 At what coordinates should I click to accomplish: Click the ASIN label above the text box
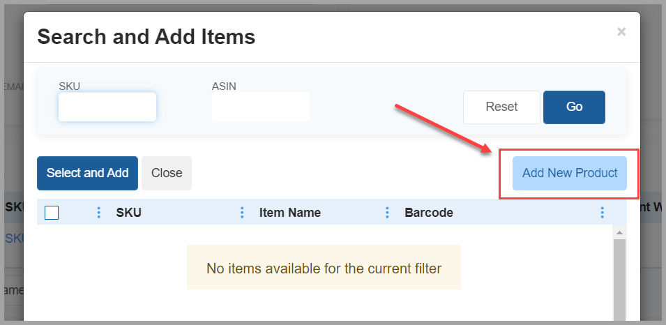(224, 86)
